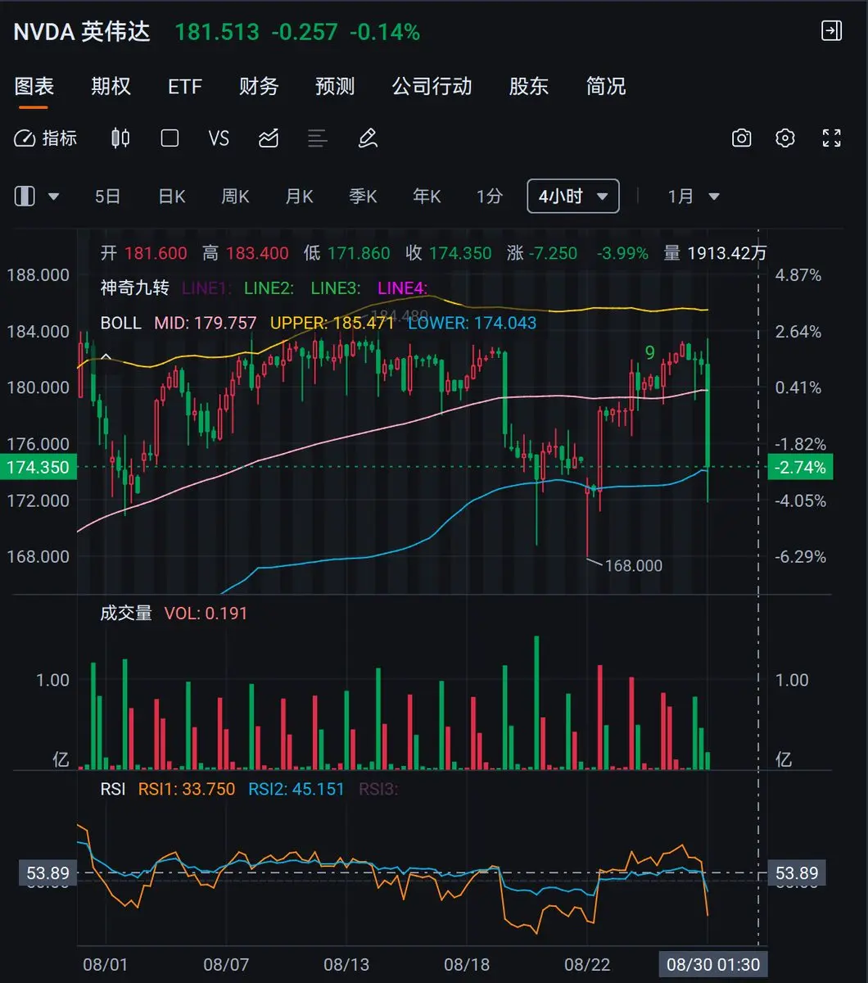Open the 预测 tab
This screenshot has height=983, width=868.
(x=335, y=86)
